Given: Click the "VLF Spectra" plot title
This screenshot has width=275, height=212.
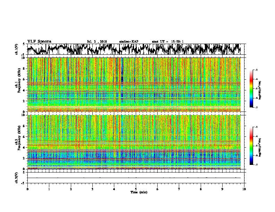Looking at the screenshot, I should click(39, 42).
